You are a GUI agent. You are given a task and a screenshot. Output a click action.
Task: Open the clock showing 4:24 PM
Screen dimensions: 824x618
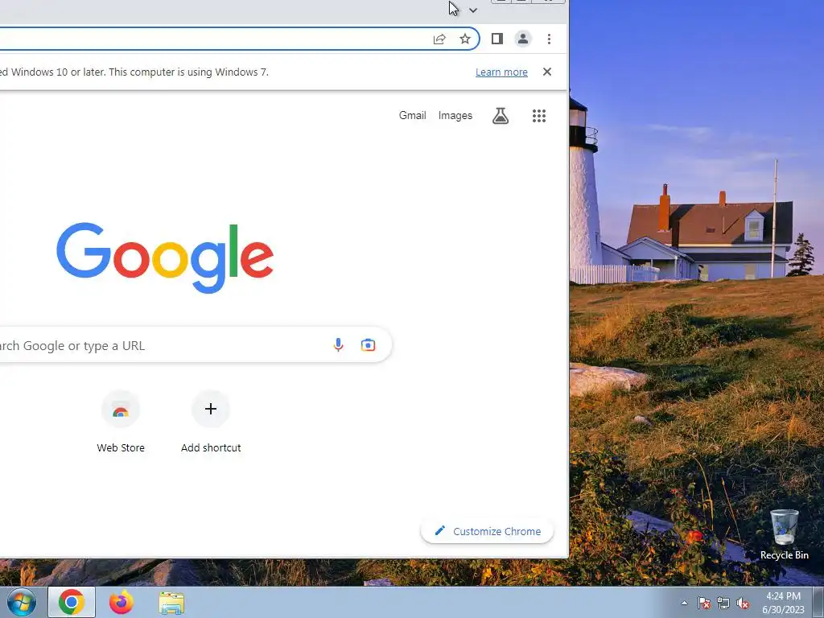tap(783, 603)
